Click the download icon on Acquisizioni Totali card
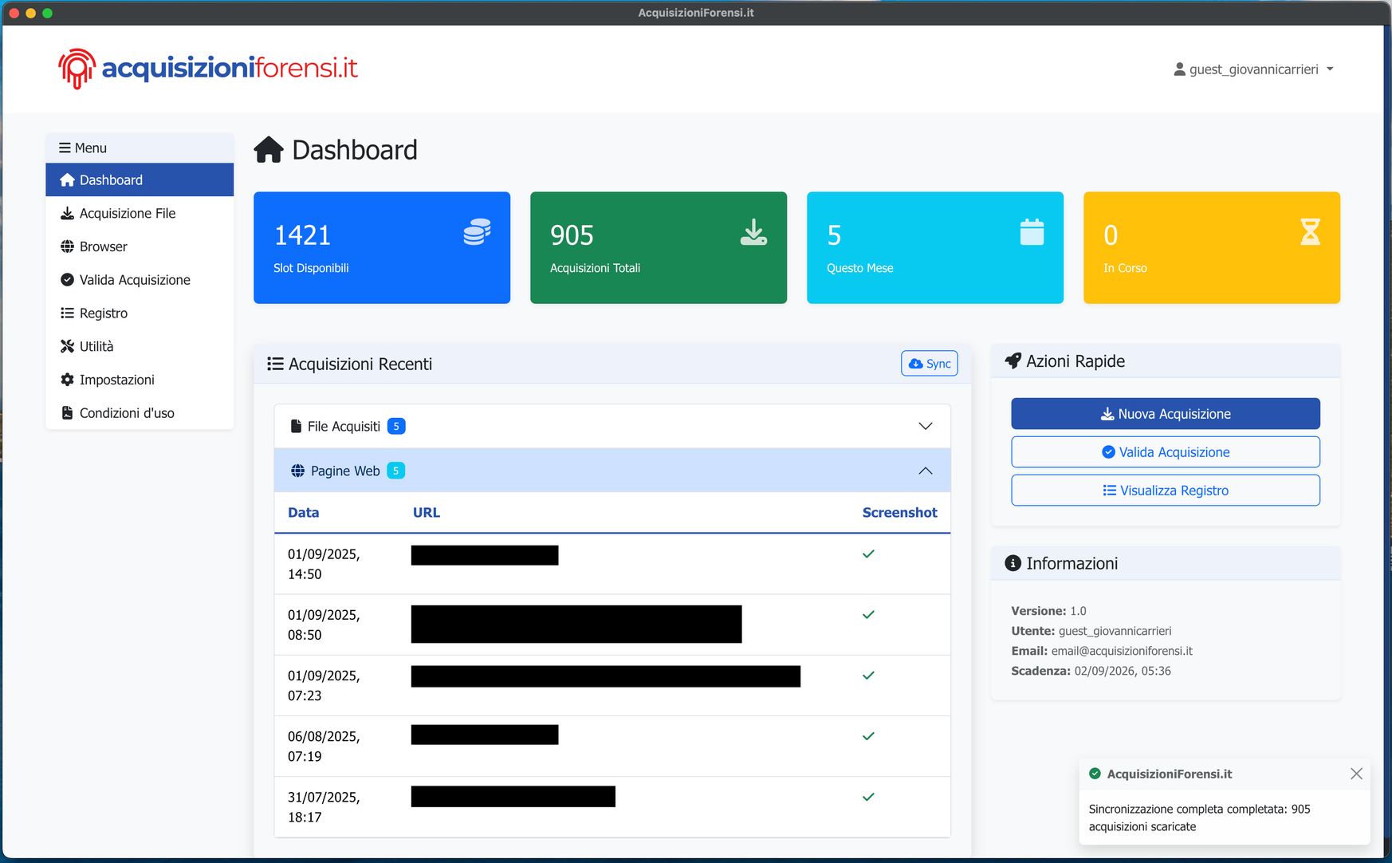Image resolution: width=1392 pixels, height=863 pixels. tap(753, 232)
